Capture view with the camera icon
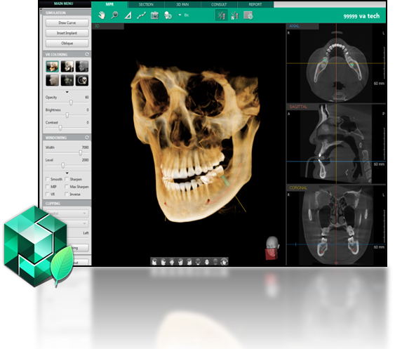Image resolution: width=395 pixels, height=349 pixels. point(154,15)
